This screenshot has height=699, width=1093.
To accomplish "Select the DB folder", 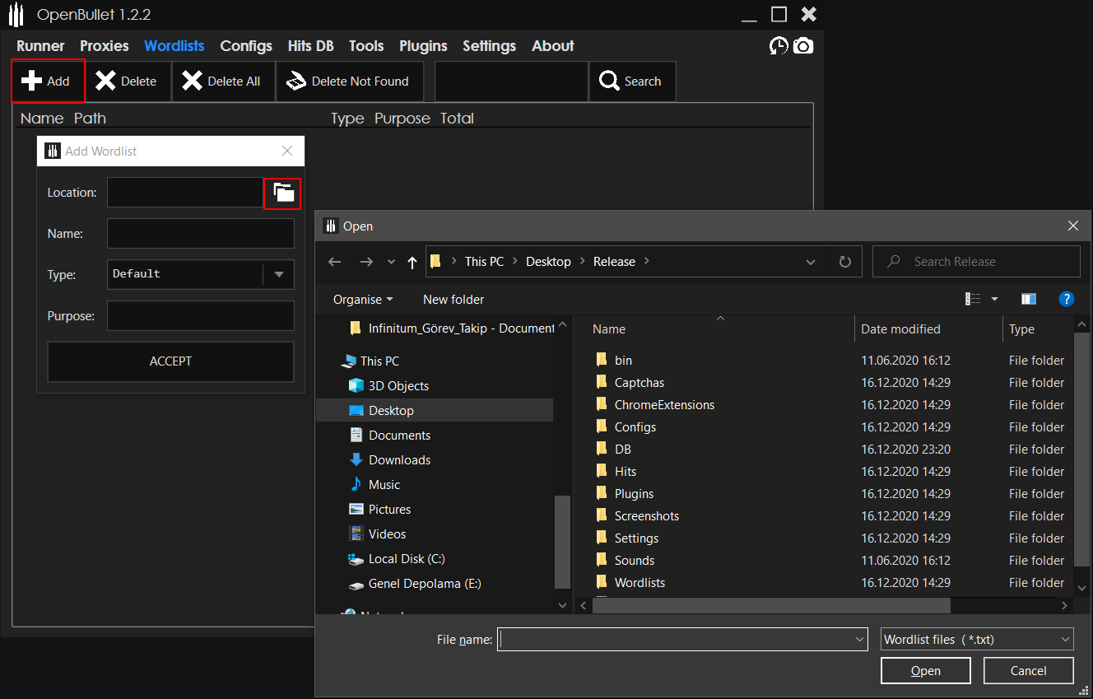I will (x=623, y=450).
